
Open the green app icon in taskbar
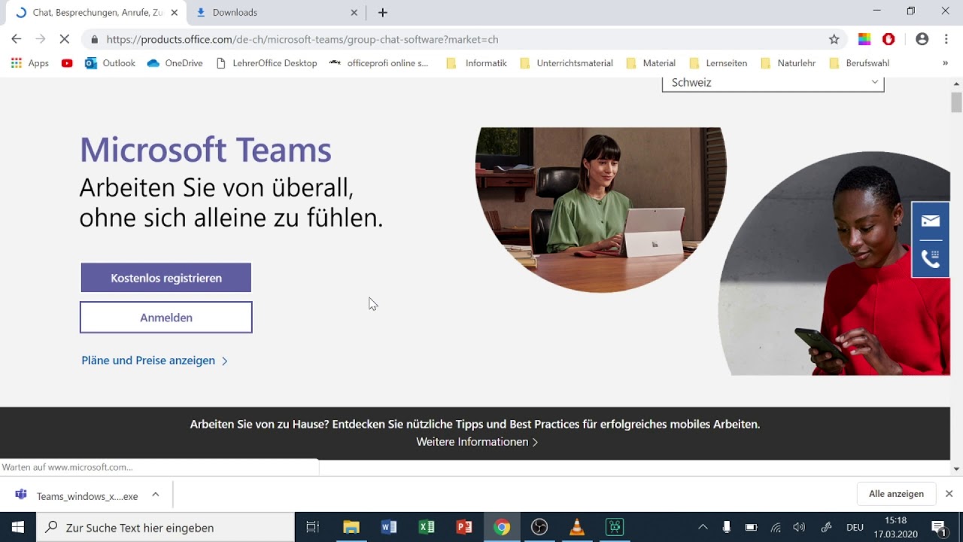point(615,527)
